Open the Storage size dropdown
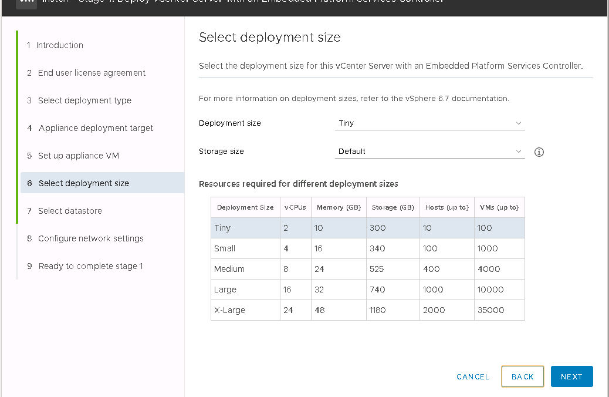The width and height of the screenshot is (609, 397). [x=429, y=152]
